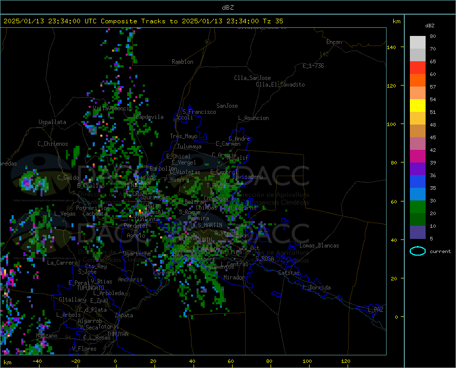Click the yellow 54 dBZ legend swatch
Screen dimensions: 456x368
[x=417, y=106]
